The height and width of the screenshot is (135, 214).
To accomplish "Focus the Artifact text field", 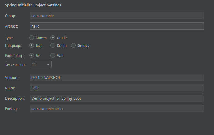I will coord(117,26).
